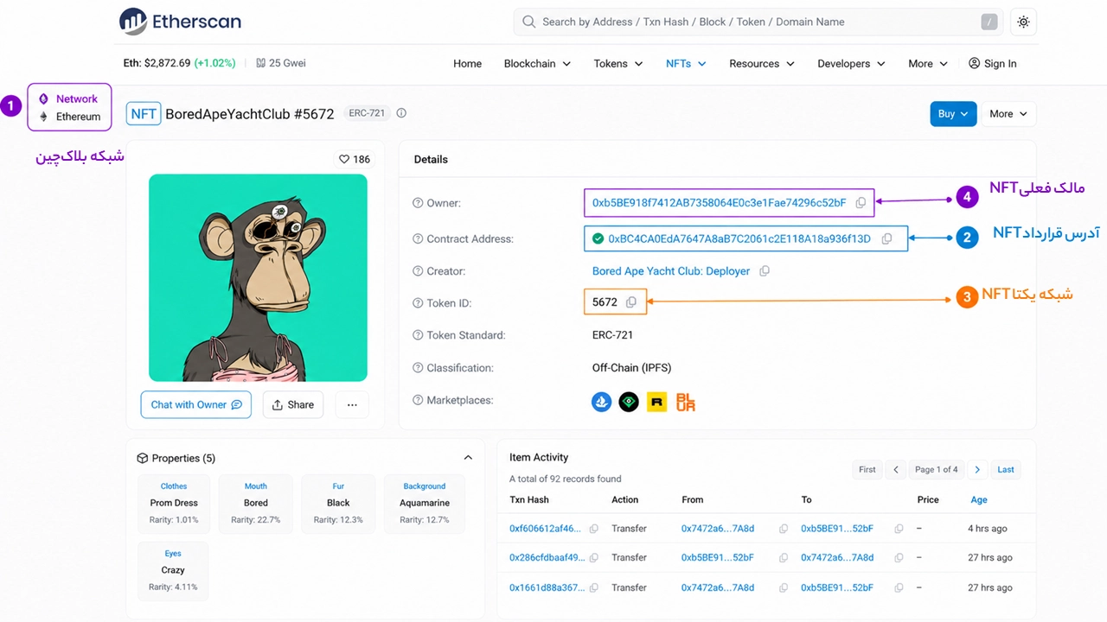This screenshot has width=1107, height=622.
Task: Open the blue Buy dropdown button
Action: pyautogui.click(x=953, y=114)
